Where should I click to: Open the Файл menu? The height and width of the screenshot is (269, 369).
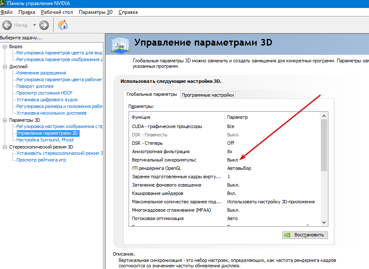pyautogui.click(x=6, y=12)
